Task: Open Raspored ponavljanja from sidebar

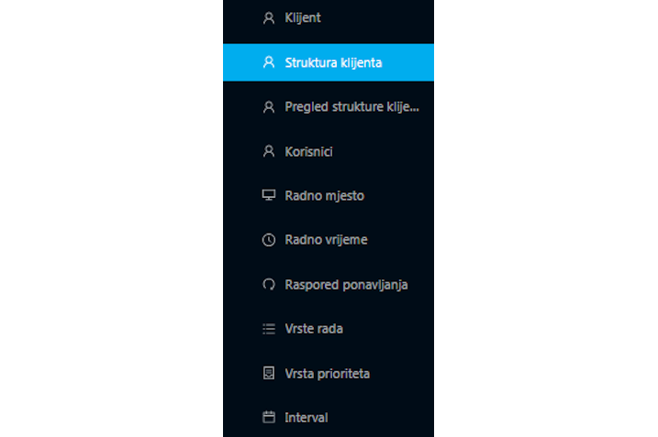Action: (x=329, y=285)
